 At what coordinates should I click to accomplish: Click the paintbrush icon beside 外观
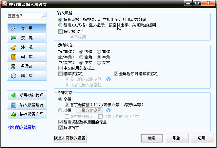(x=13, y=47)
